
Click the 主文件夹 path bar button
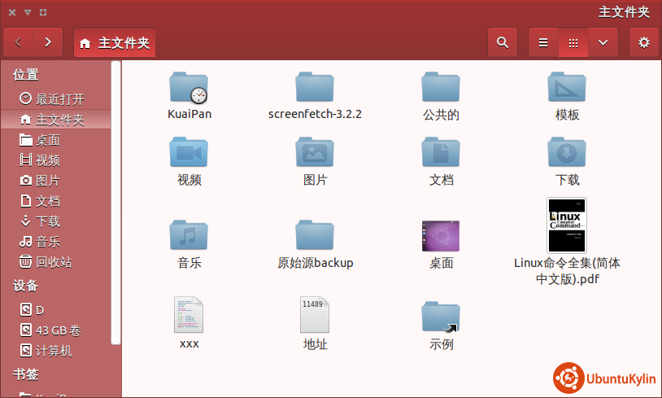click(x=115, y=42)
